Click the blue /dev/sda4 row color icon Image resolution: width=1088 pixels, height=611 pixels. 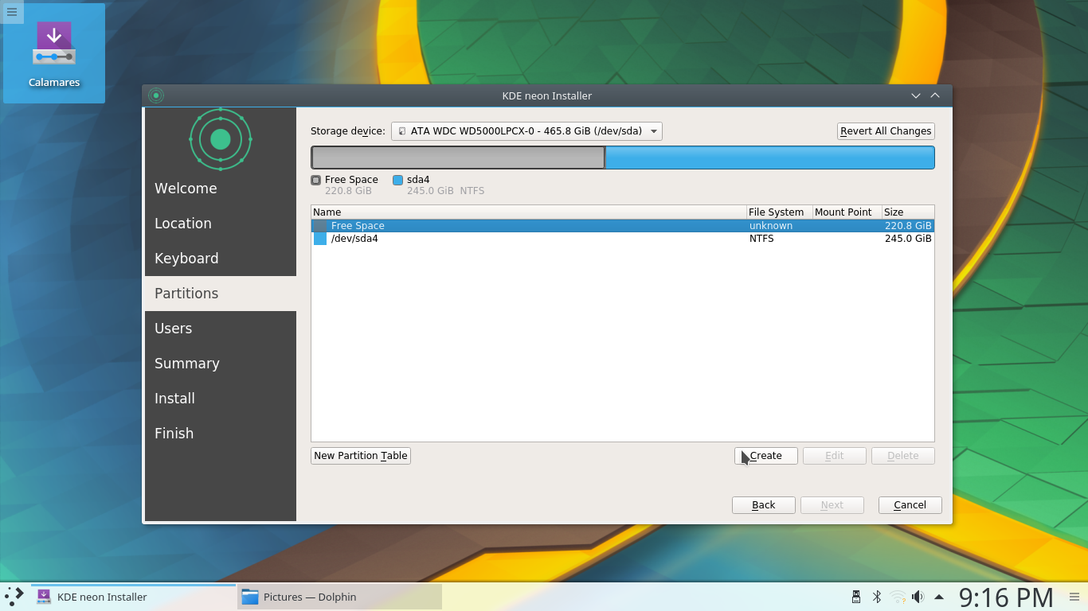320,239
